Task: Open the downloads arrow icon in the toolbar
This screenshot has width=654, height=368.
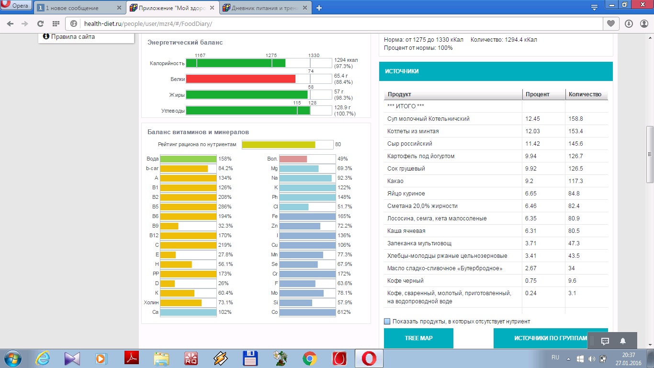Action: 629,23
